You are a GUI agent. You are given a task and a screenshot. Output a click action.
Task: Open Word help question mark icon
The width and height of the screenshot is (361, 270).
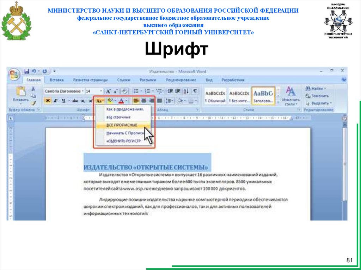coord(344,80)
